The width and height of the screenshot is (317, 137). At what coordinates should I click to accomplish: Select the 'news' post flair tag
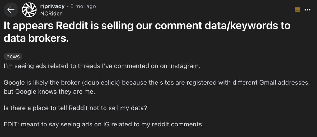13,57
